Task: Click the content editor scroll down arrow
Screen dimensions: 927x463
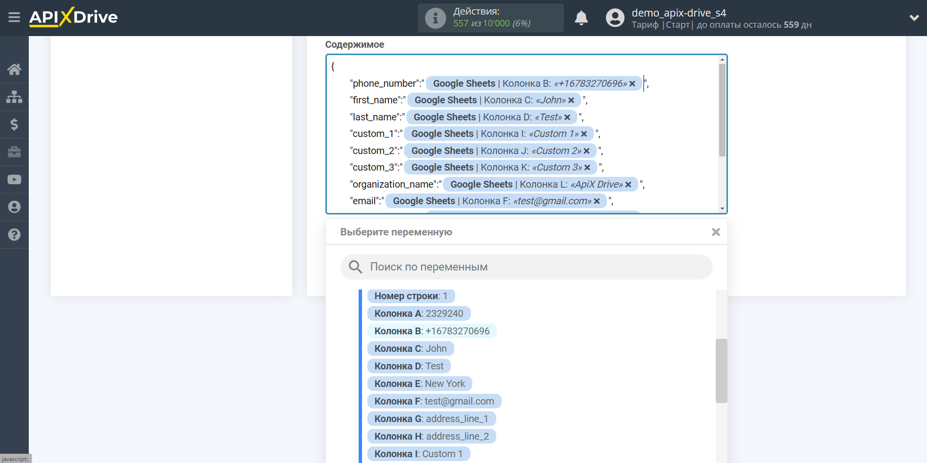Action: point(722,209)
